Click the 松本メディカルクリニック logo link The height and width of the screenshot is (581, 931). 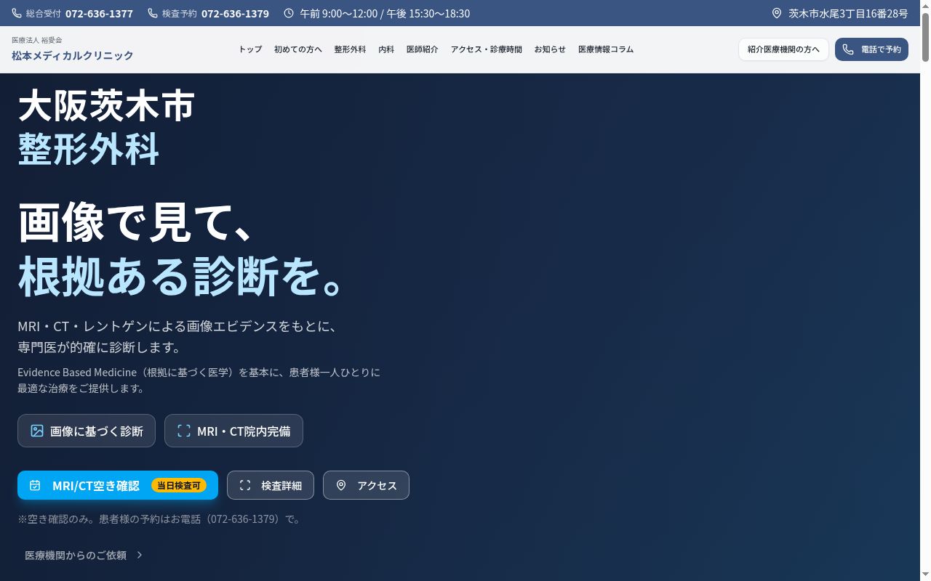tap(73, 55)
